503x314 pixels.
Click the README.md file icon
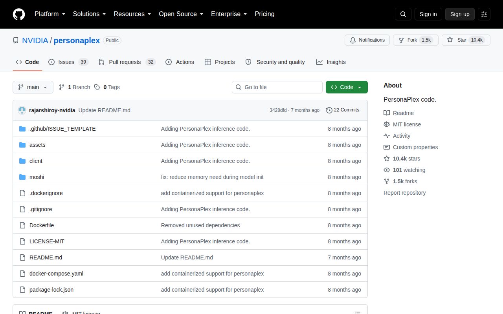click(x=22, y=257)
